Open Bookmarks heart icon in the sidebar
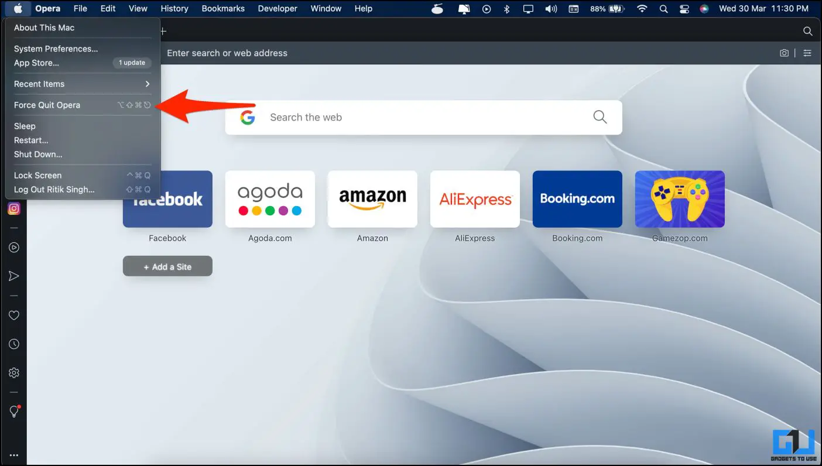 click(14, 316)
